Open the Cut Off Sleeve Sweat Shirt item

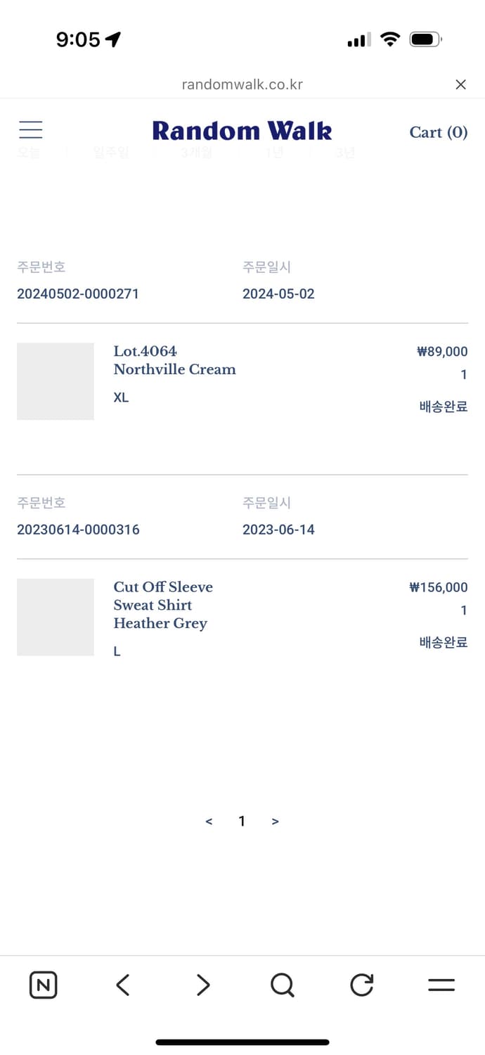pos(162,605)
